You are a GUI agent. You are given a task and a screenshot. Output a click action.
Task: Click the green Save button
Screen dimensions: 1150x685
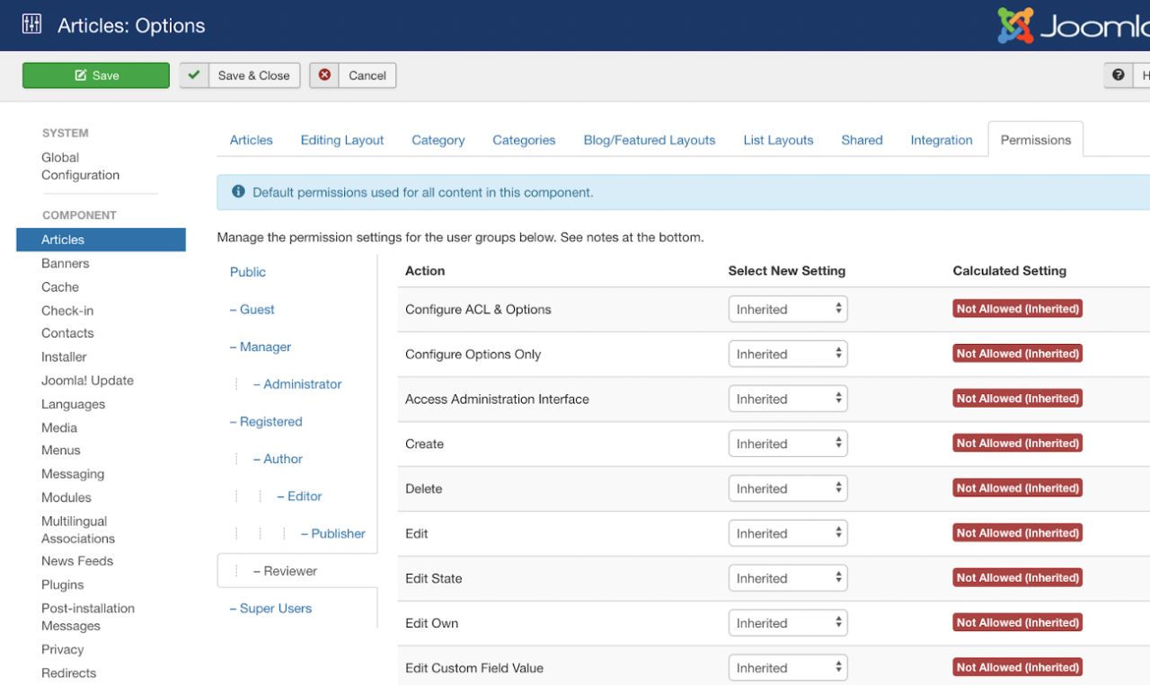coord(96,75)
